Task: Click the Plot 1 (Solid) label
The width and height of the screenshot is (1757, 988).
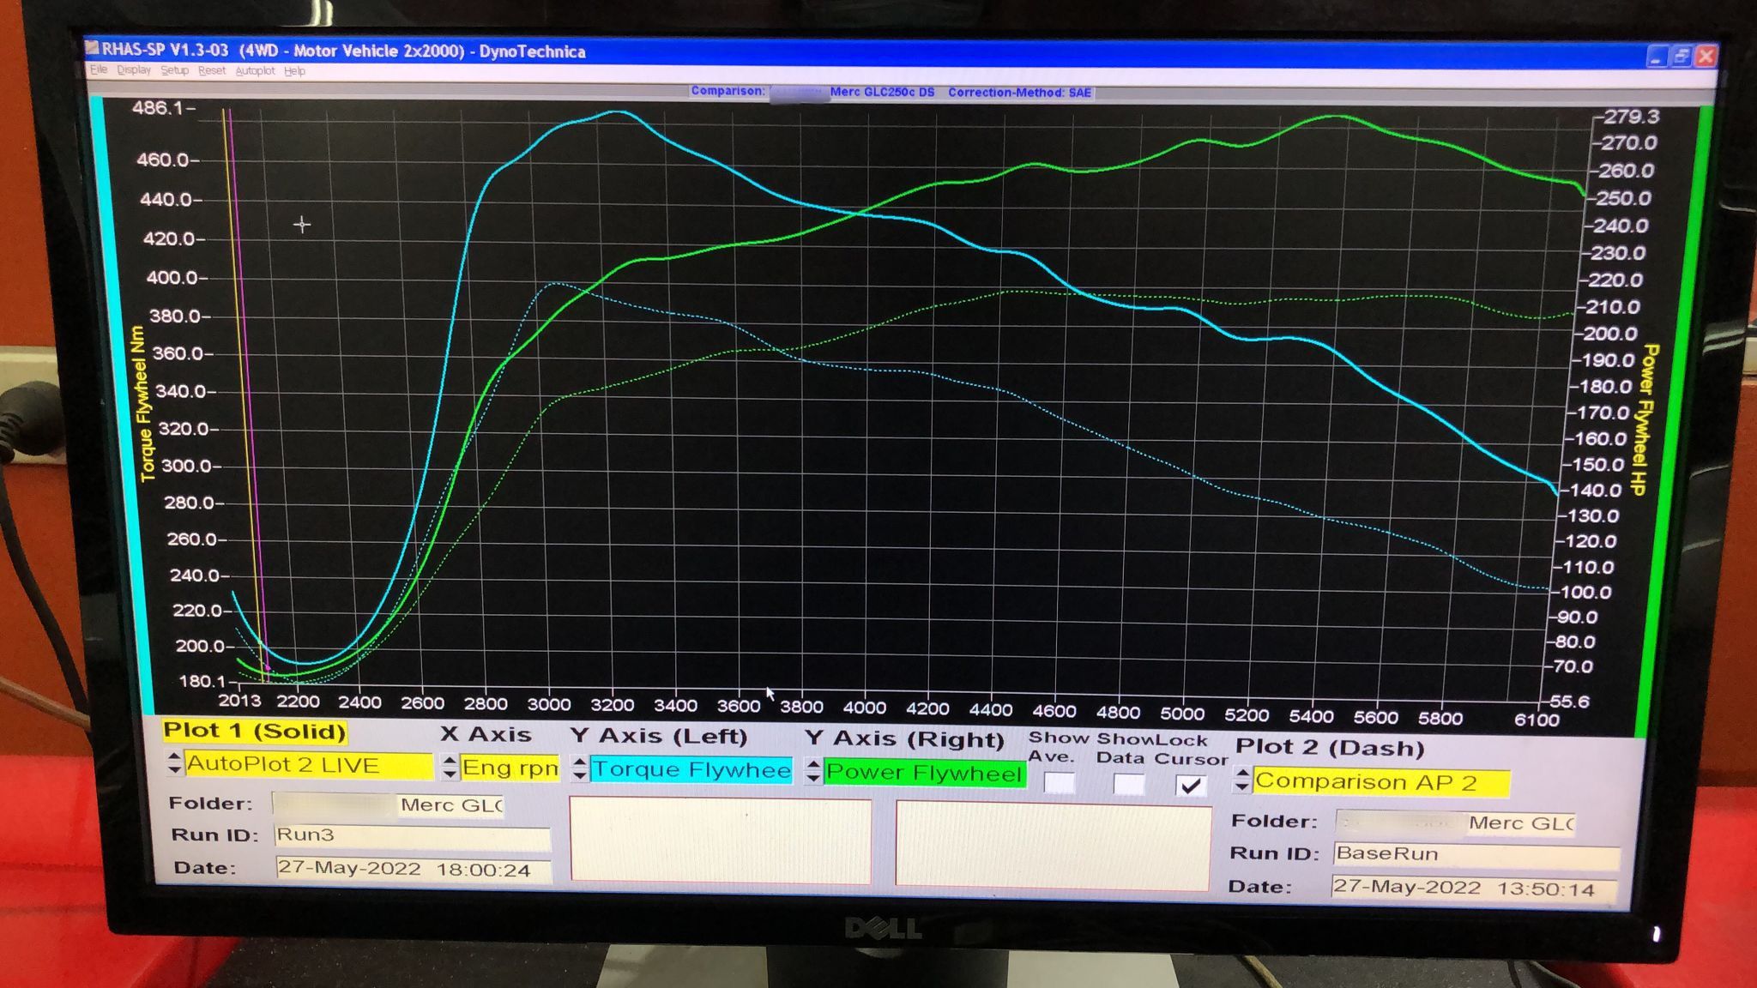Action: (255, 731)
